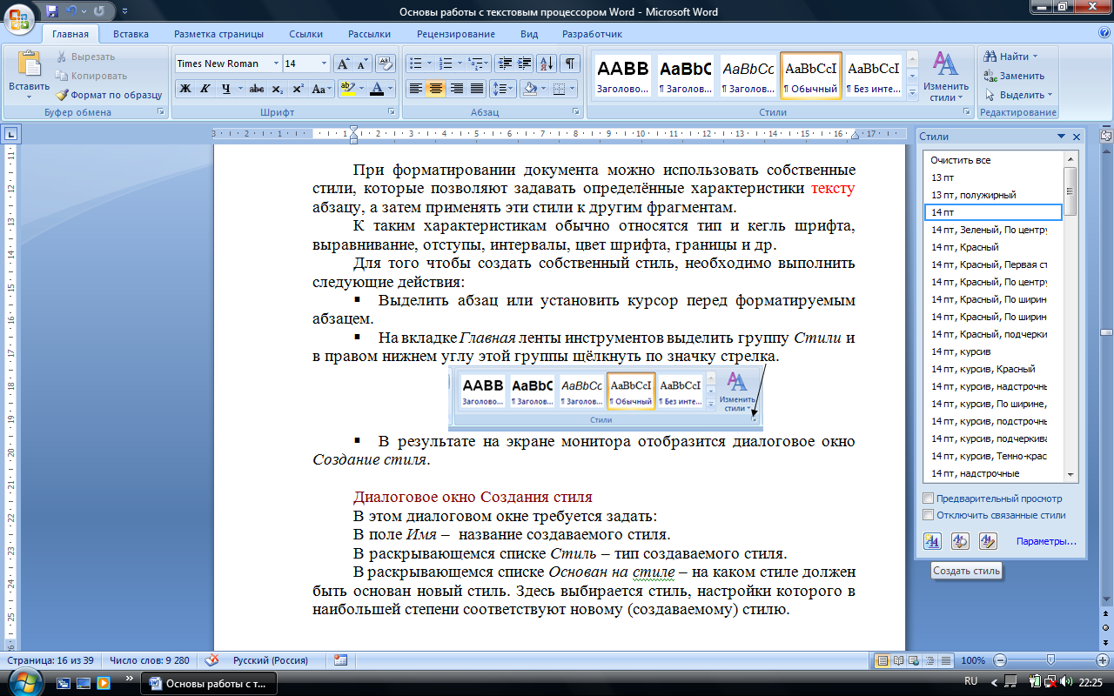Open the Рецензирование tab
1114x696 pixels.
click(454, 34)
